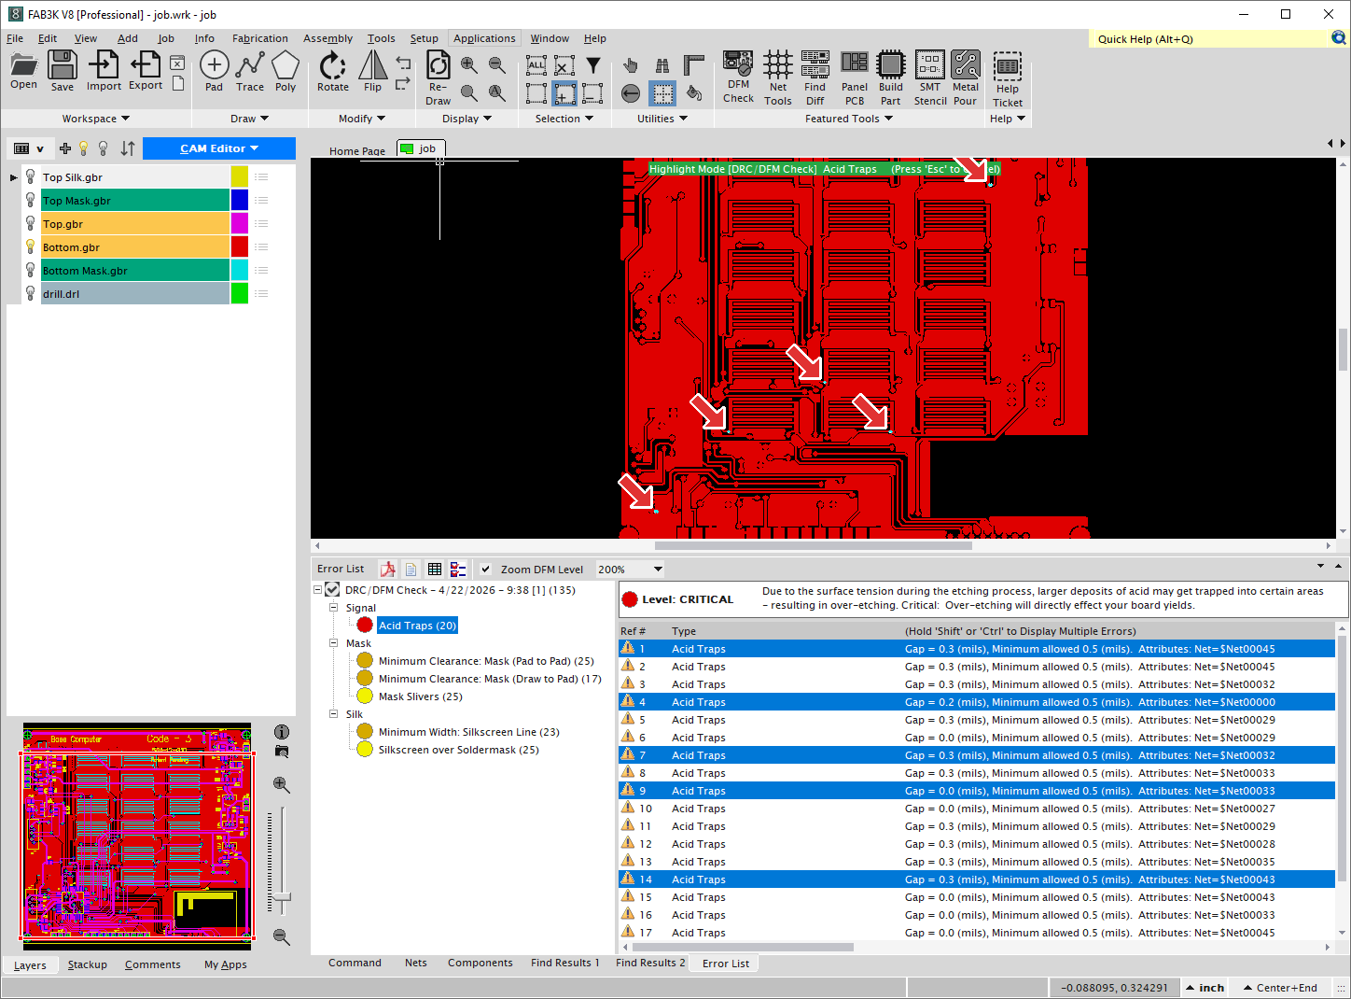This screenshot has height=999, width=1351.
Task: Click the Top Mask.gbr blue color swatch
Action: point(240,201)
